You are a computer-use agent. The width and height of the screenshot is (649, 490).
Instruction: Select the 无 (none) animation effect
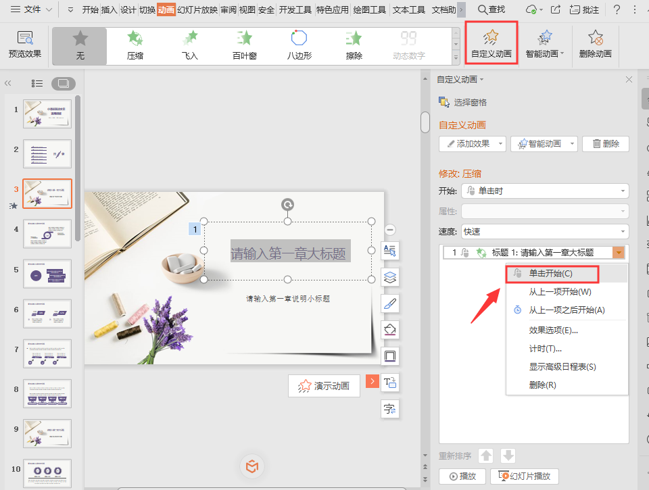tap(80, 46)
